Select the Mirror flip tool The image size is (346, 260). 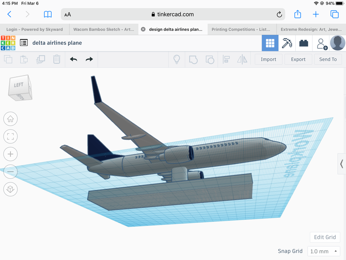coord(242,59)
